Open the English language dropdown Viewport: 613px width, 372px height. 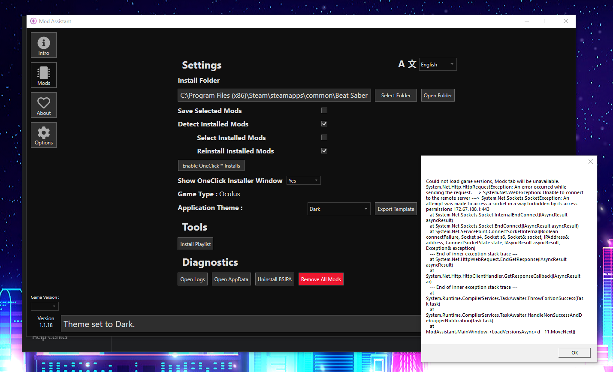tap(438, 64)
